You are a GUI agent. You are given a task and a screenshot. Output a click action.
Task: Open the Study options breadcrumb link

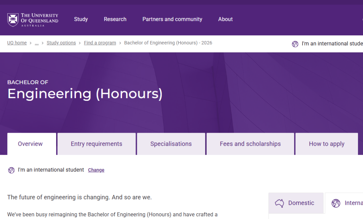tap(61, 43)
